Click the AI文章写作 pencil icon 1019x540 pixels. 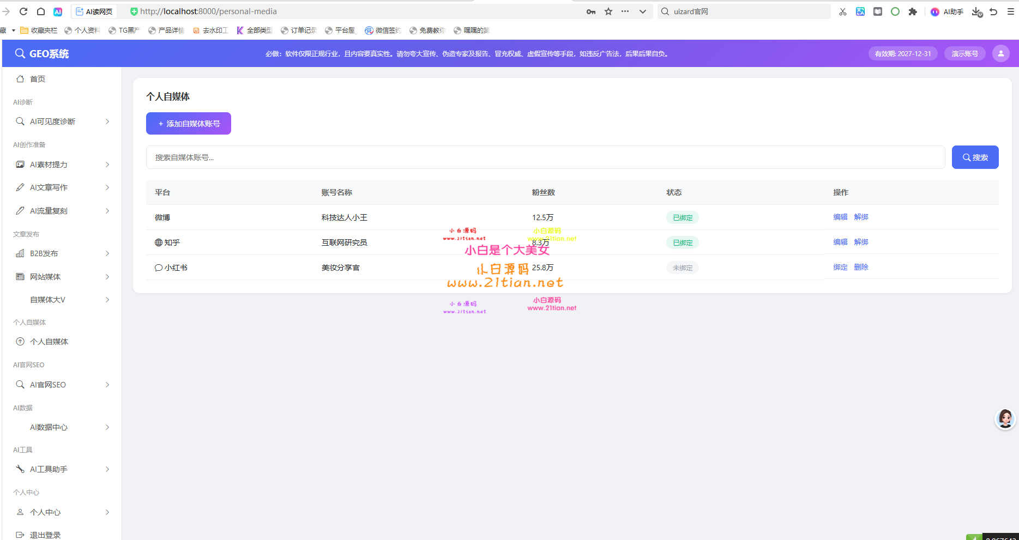20,187
